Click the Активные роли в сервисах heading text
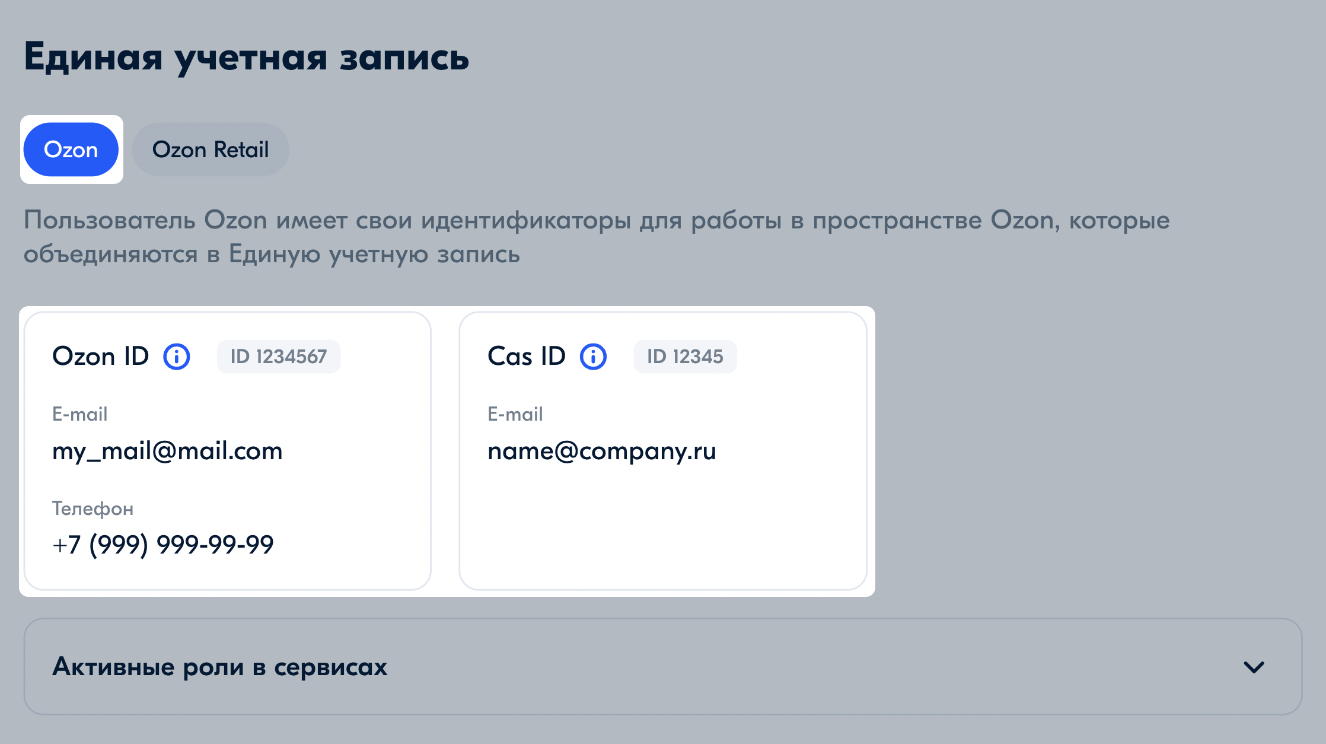Image resolution: width=1326 pixels, height=744 pixels. click(x=220, y=667)
